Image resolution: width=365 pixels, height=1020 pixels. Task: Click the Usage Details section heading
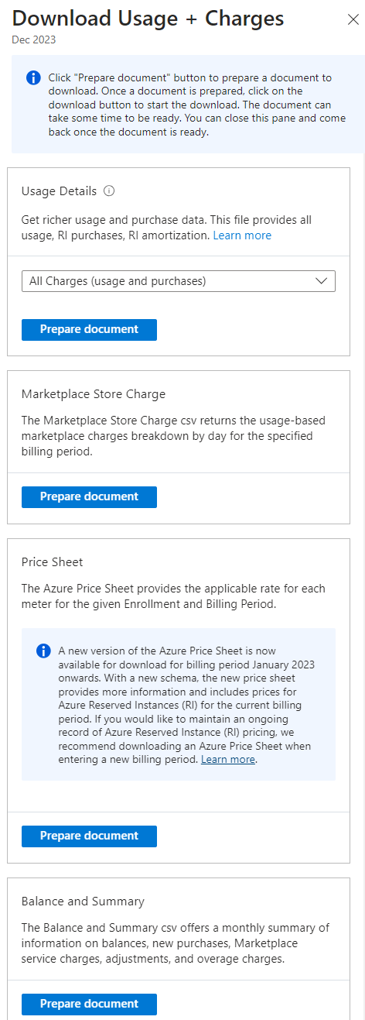coord(60,191)
